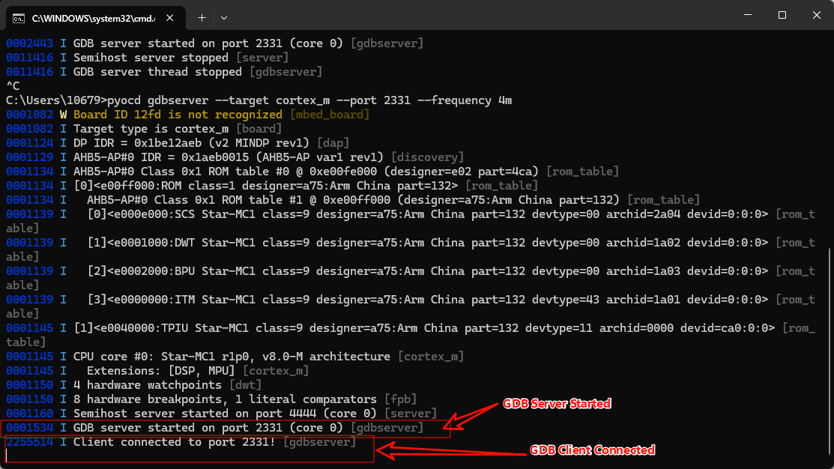The height and width of the screenshot is (469, 834).
Task: Click the '^C' interrupt line
Action: pos(13,86)
